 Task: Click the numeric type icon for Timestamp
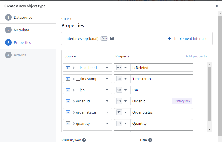tap(119, 79)
